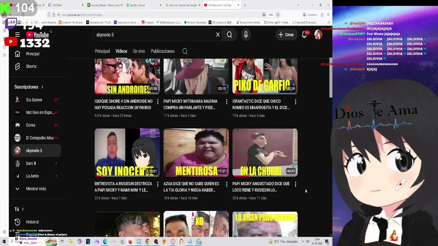The height and width of the screenshot is (246, 438).
Task: Open Historial in the sidebar
Action: click(36, 222)
